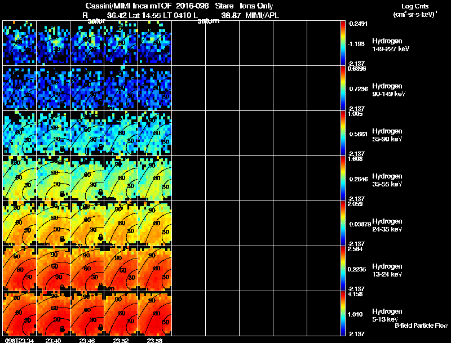Image resolution: width=451 pixels, height=343 pixels.
Task: Click the '-1.193' colorbar midpoint value
Action: click(x=356, y=44)
